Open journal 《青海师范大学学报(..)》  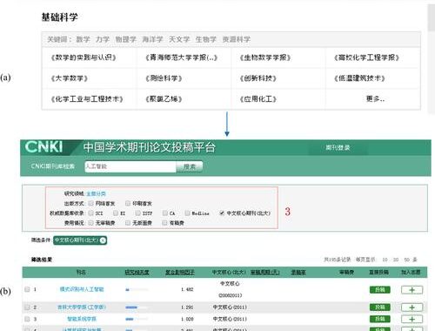[x=182, y=57]
